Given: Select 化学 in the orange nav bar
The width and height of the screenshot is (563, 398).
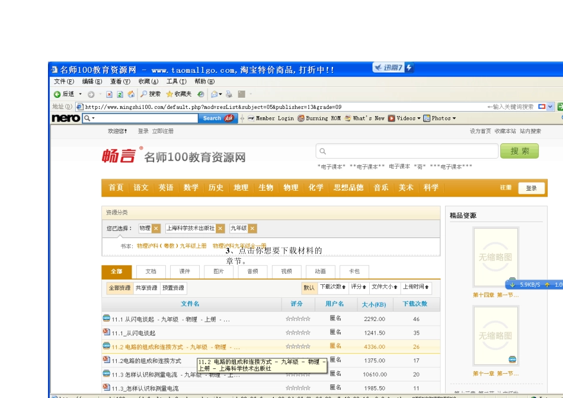Looking at the screenshot, I should pyautogui.click(x=316, y=188).
